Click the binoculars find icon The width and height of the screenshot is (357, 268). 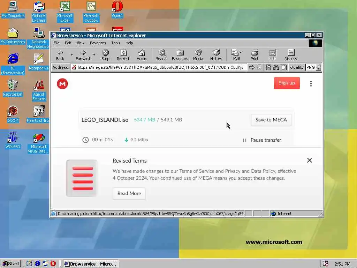click(x=276, y=67)
